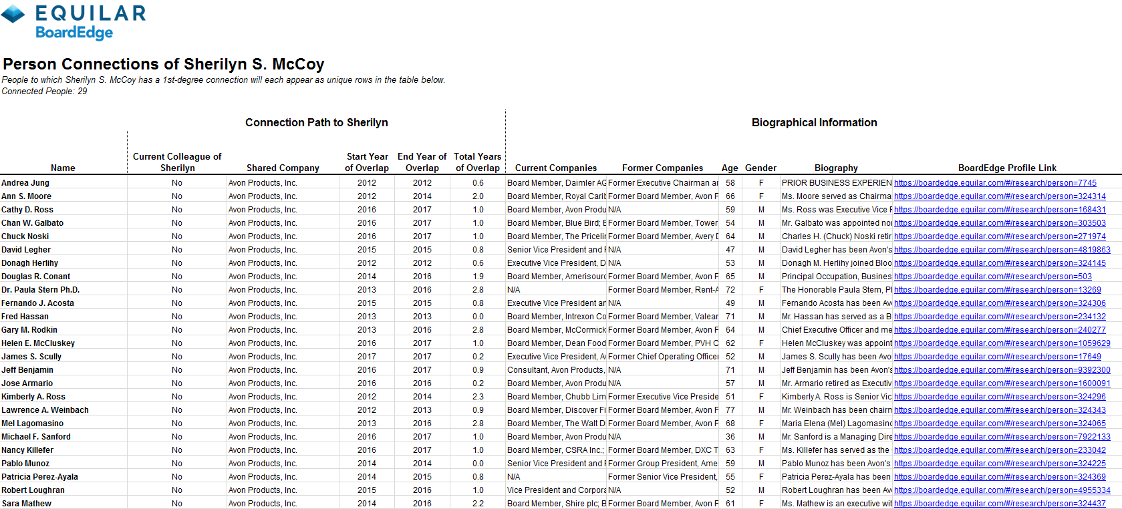The height and width of the screenshot is (509, 1122).
Task: Click the Age column header
Action: (x=730, y=168)
